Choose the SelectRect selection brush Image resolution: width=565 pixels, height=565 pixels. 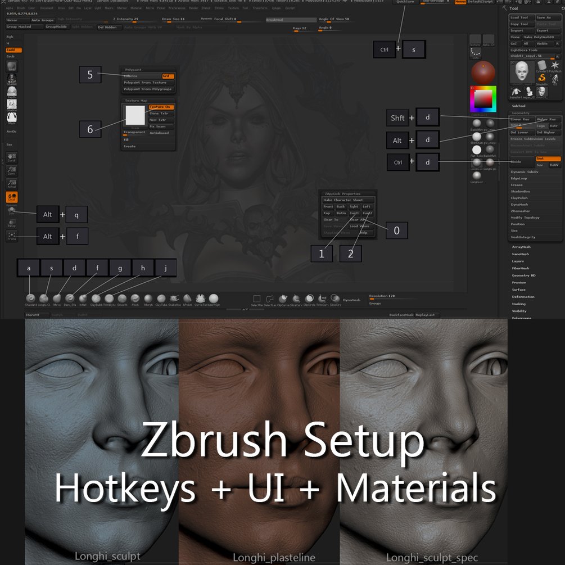[256, 299]
